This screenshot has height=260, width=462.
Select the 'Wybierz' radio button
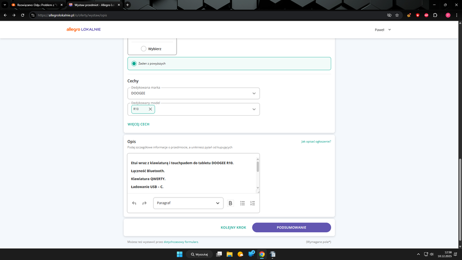(x=143, y=49)
